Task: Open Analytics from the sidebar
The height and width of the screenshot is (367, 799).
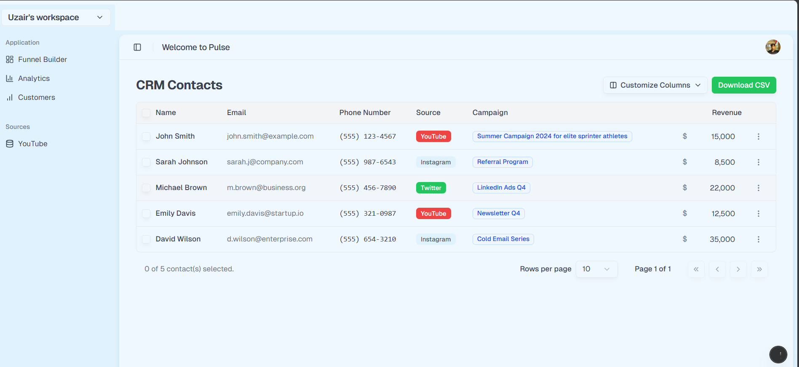Action: click(34, 78)
